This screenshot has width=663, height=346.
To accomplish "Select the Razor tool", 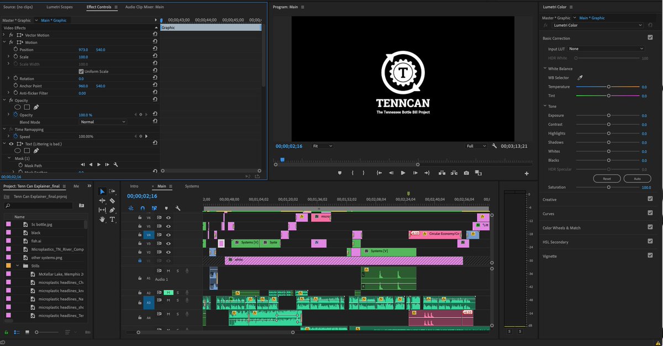I will [x=112, y=201].
